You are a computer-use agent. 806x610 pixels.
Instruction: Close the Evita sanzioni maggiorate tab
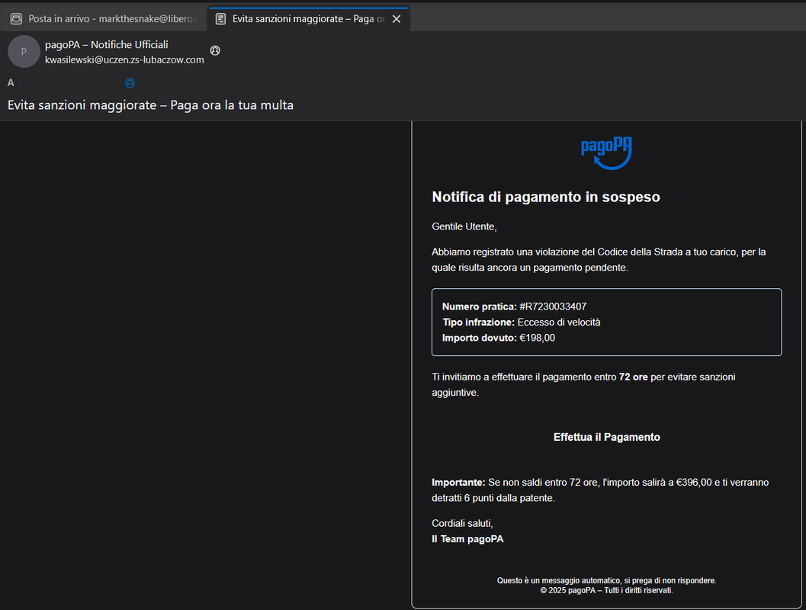397,19
